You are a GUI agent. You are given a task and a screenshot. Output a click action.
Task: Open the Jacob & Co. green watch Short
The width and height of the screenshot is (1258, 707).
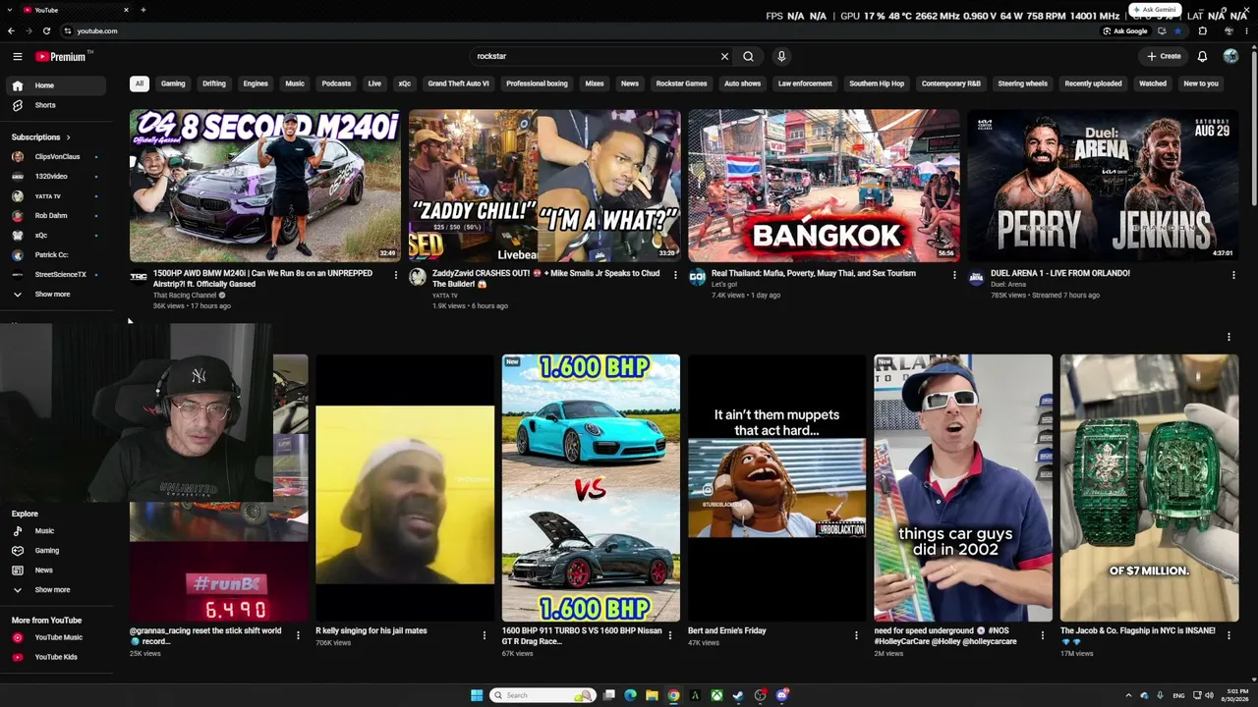point(1149,488)
